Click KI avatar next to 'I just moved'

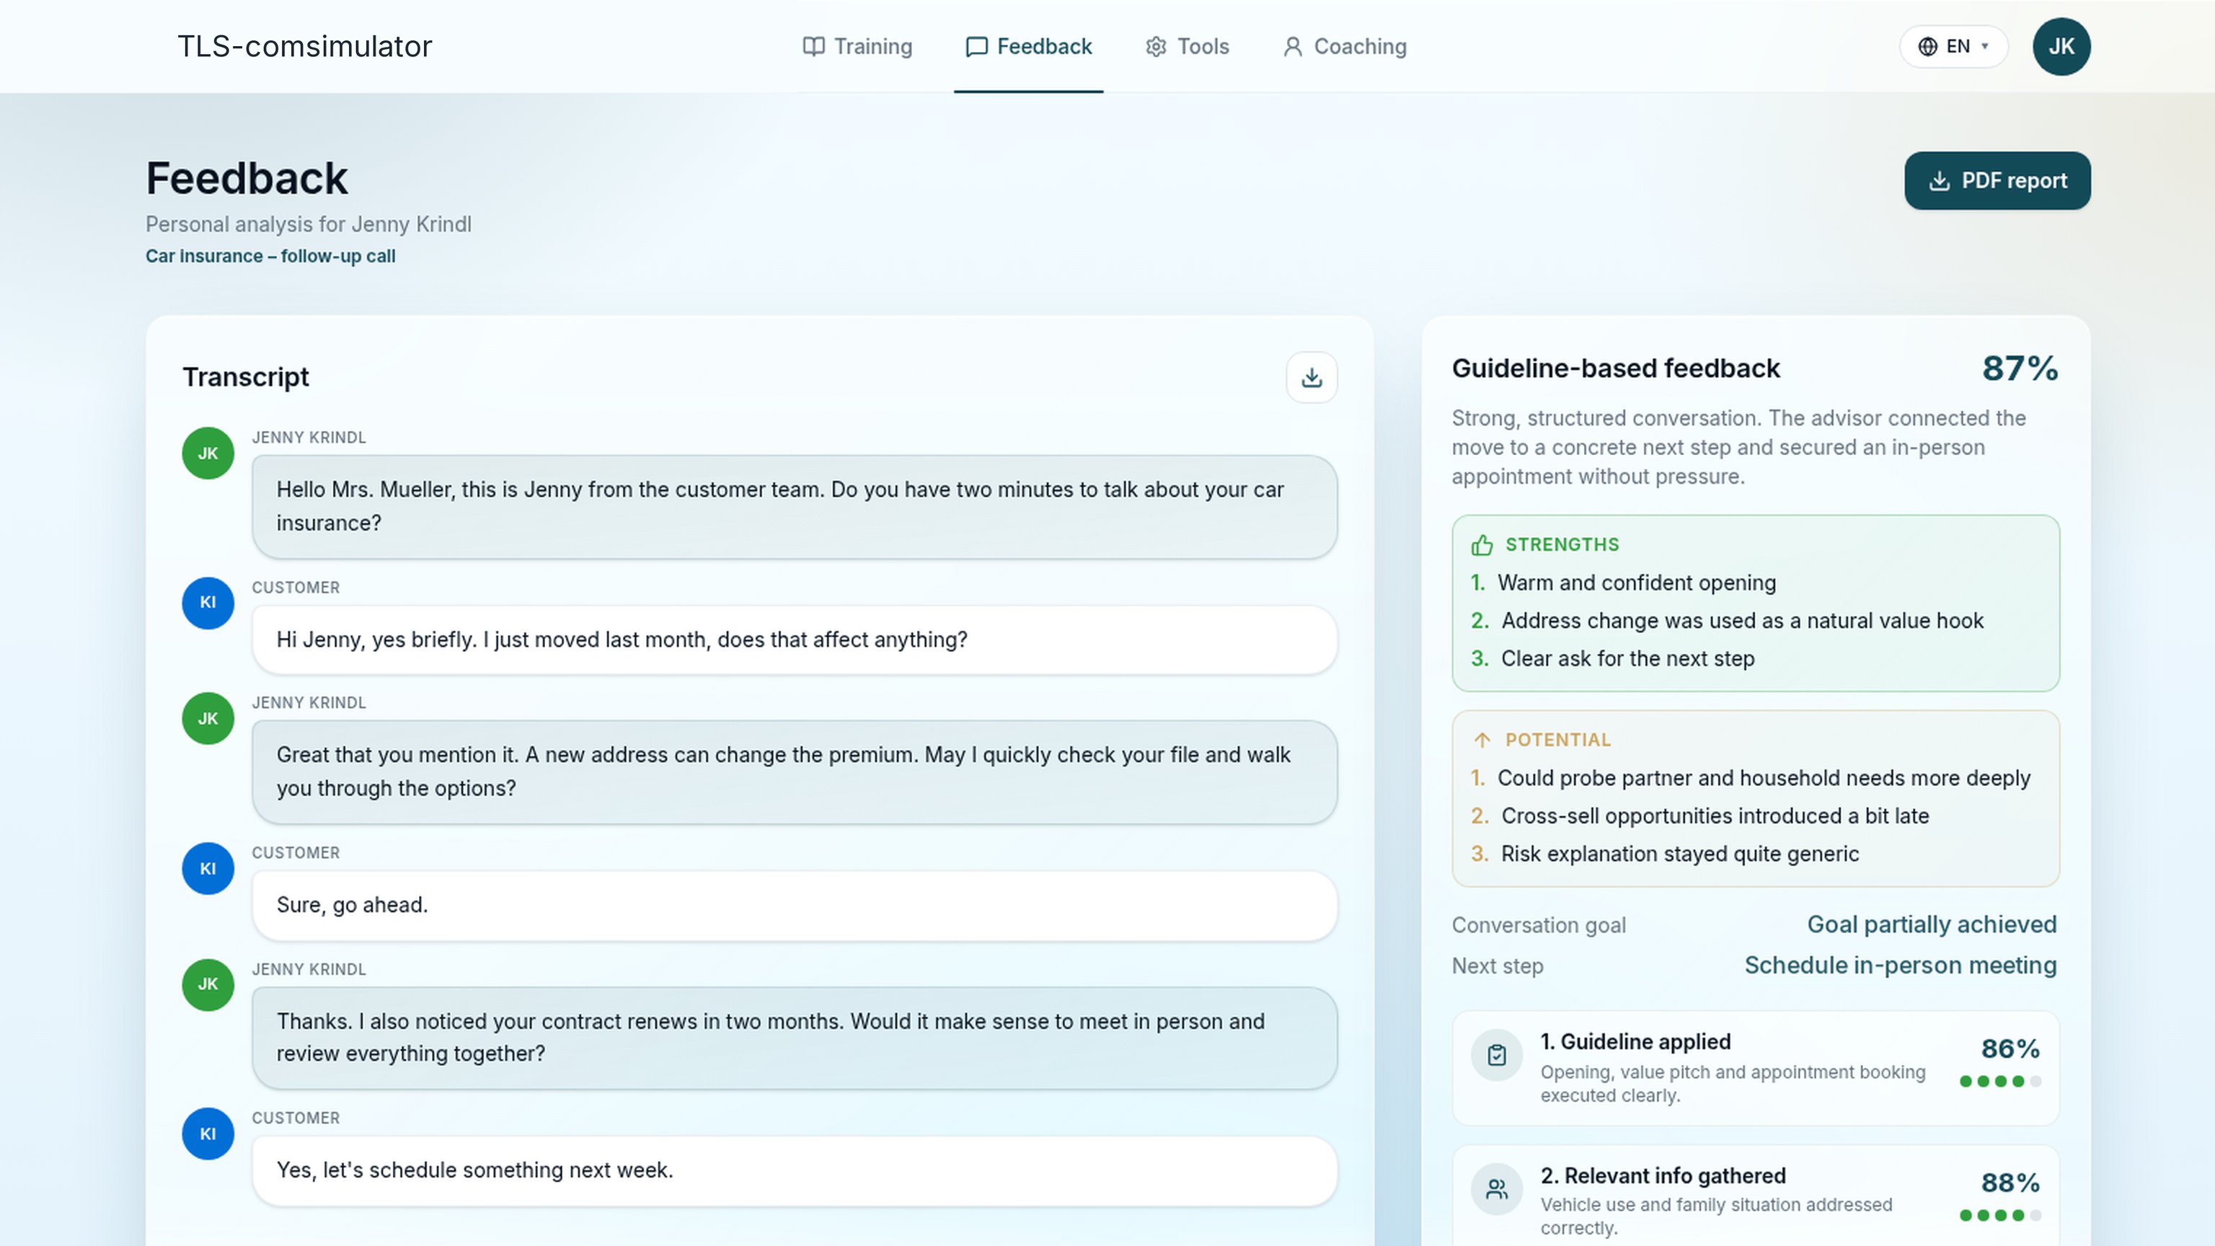(x=208, y=603)
